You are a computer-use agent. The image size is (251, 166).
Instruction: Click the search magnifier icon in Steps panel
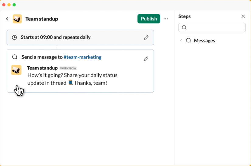pos(184,27)
